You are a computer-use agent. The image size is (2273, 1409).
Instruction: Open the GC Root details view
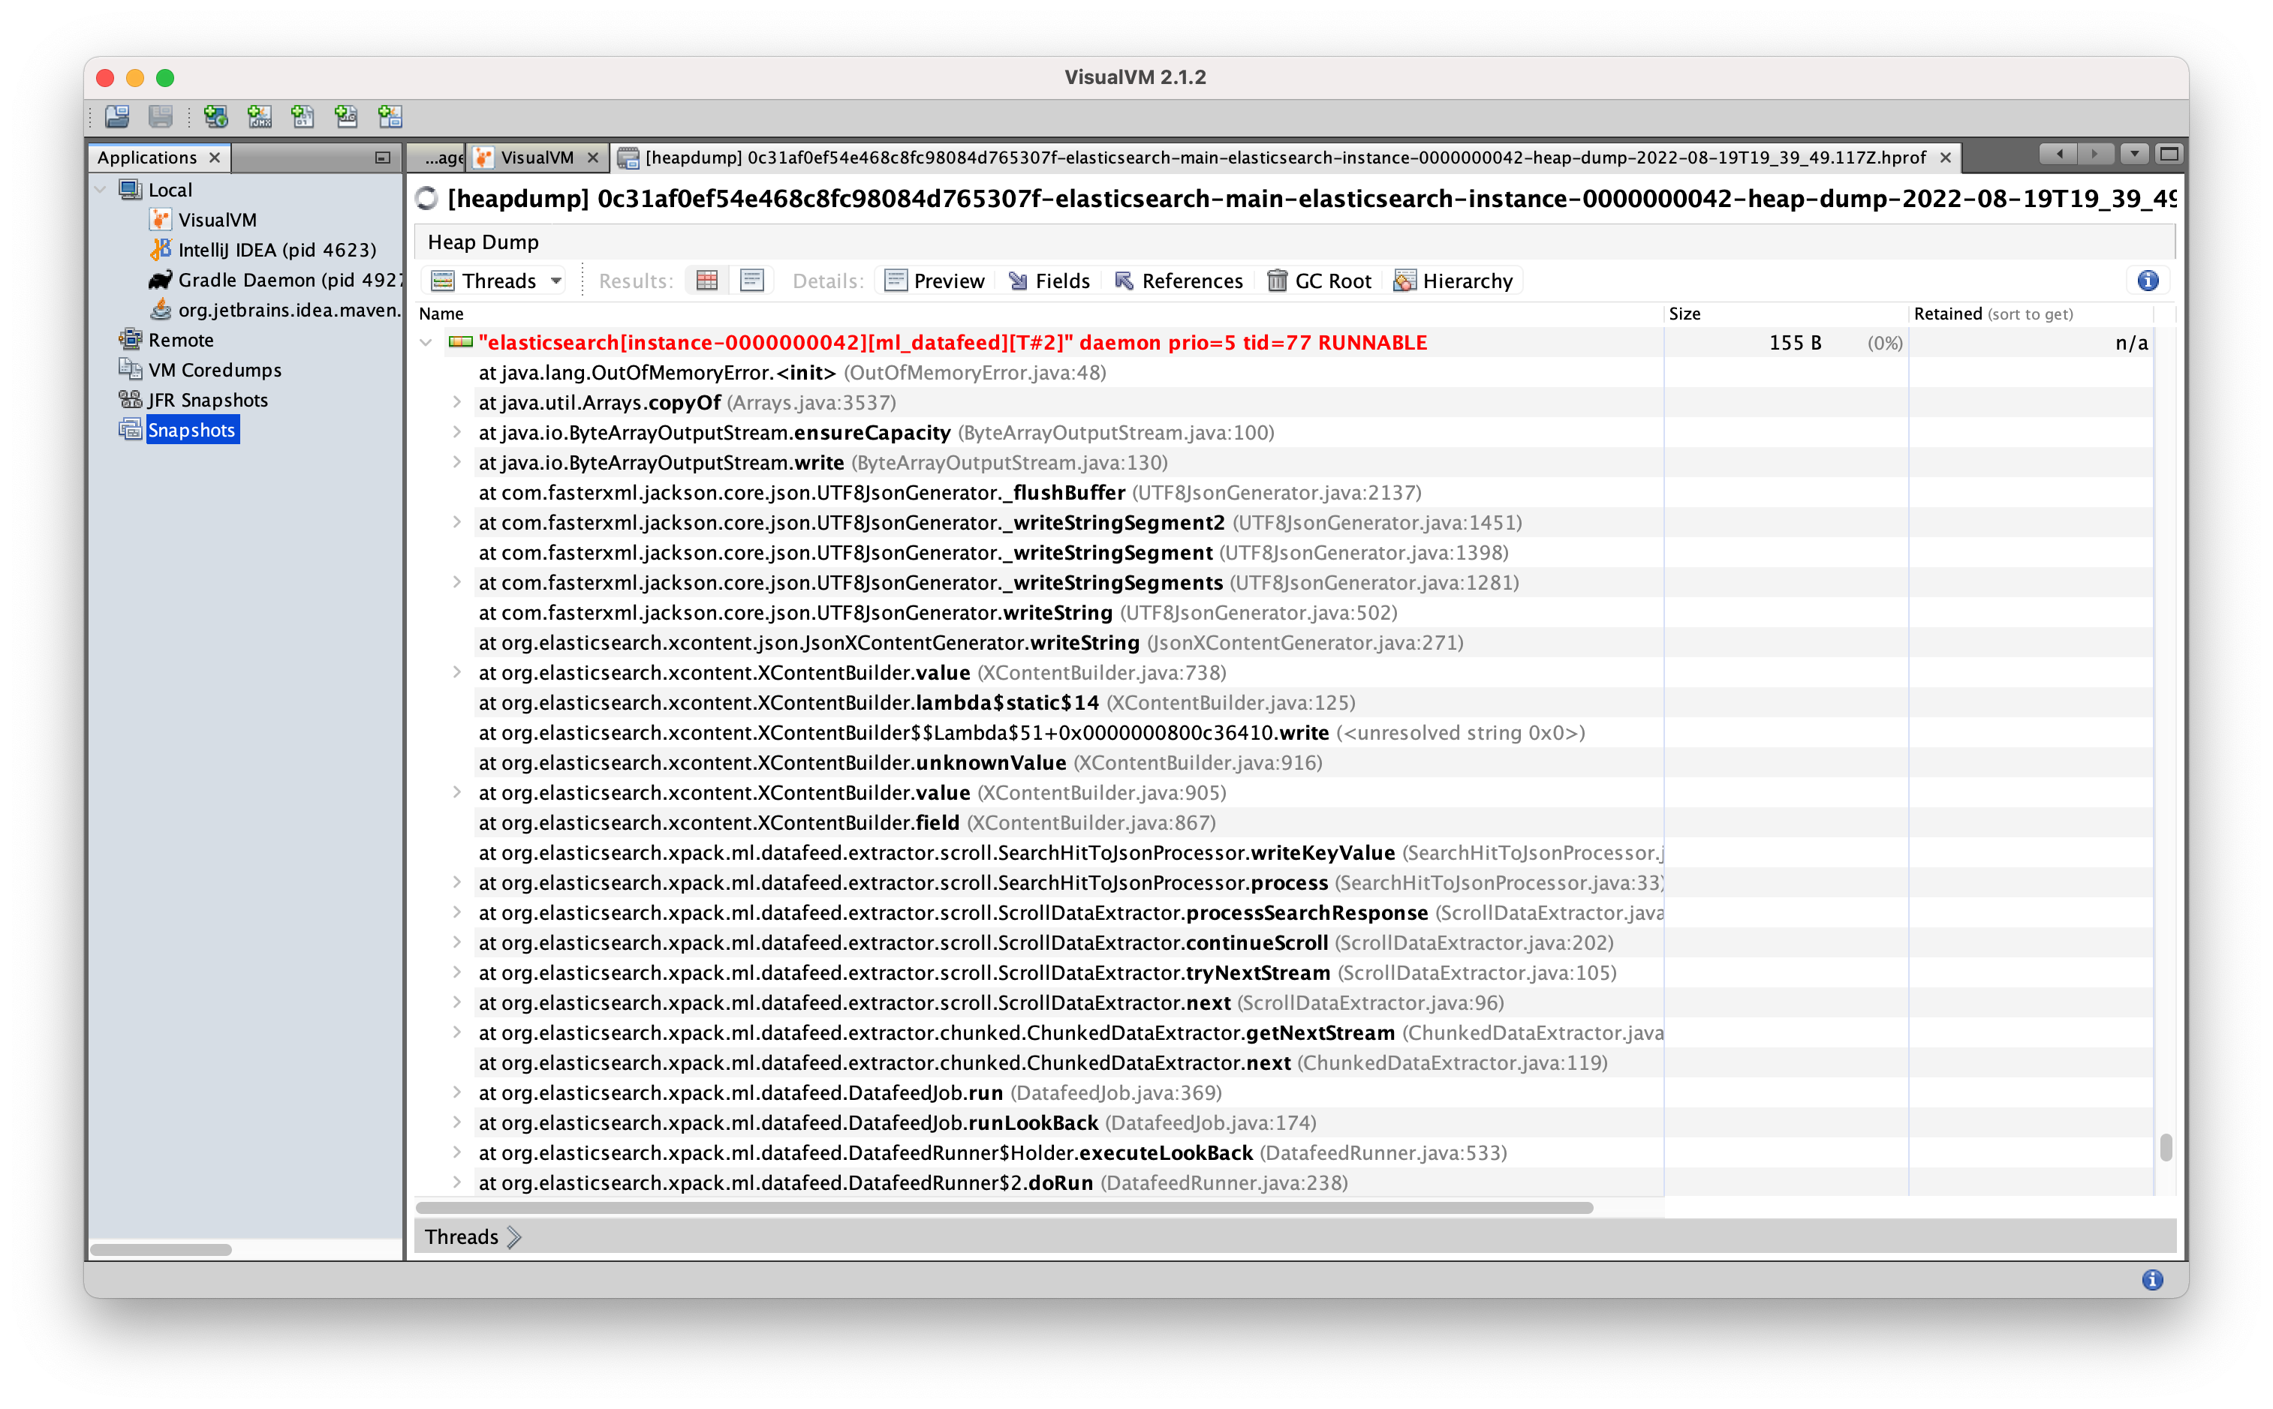(x=1319, y=281)
